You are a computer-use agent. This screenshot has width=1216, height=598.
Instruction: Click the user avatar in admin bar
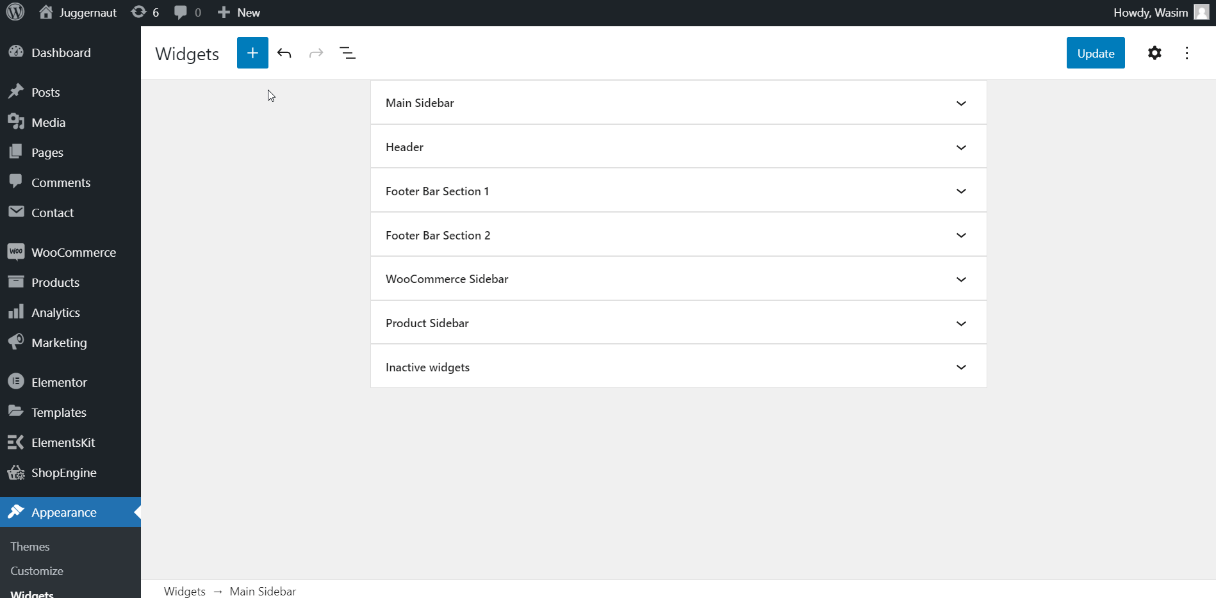pos(1201,12)
